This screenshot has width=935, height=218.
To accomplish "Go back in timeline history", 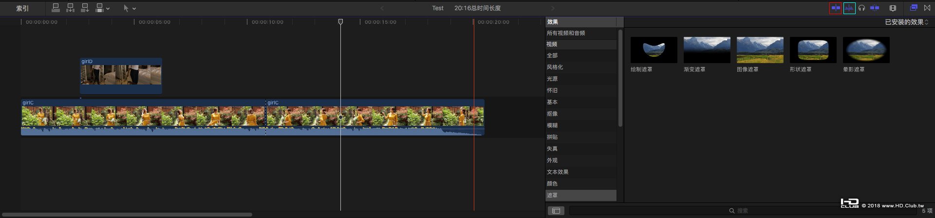I will tap(382, 8).
